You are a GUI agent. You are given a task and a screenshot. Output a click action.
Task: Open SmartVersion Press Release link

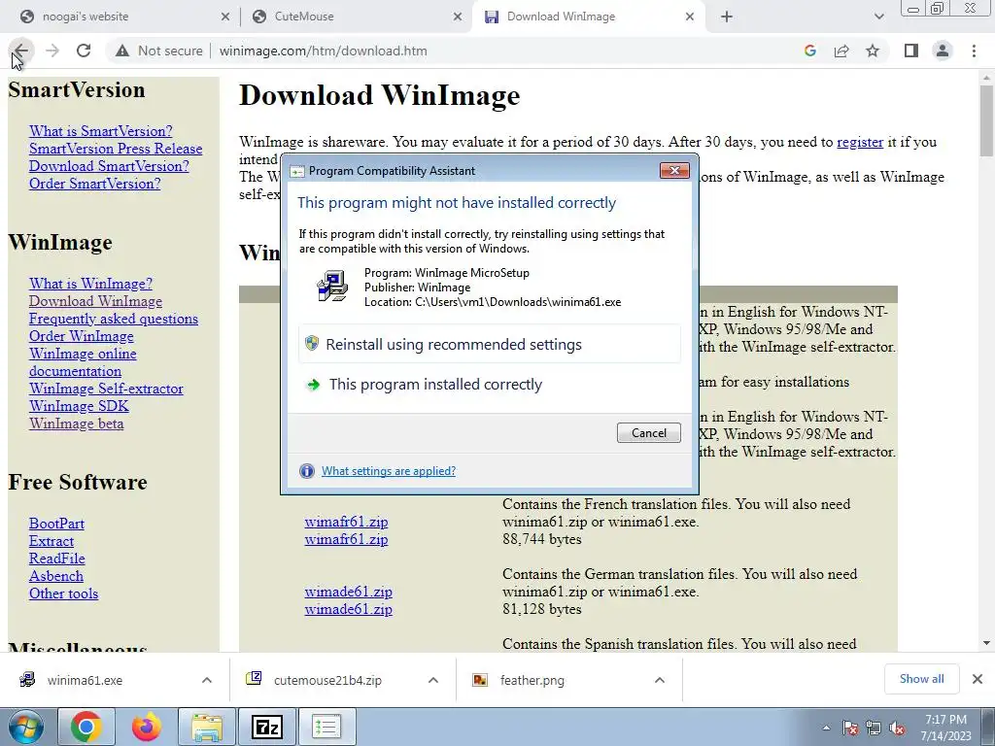pos(116,149)
